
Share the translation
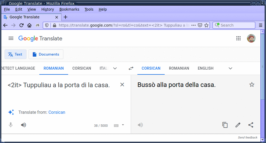coord(251,125)
